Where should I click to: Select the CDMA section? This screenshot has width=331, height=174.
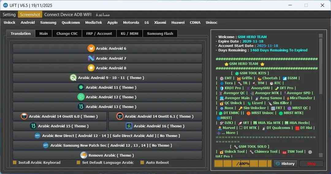(195, 22)
